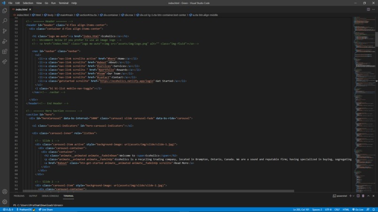Click the terminal prompt input line
Viewport: 378px width, 212px height.
(38, 205)
